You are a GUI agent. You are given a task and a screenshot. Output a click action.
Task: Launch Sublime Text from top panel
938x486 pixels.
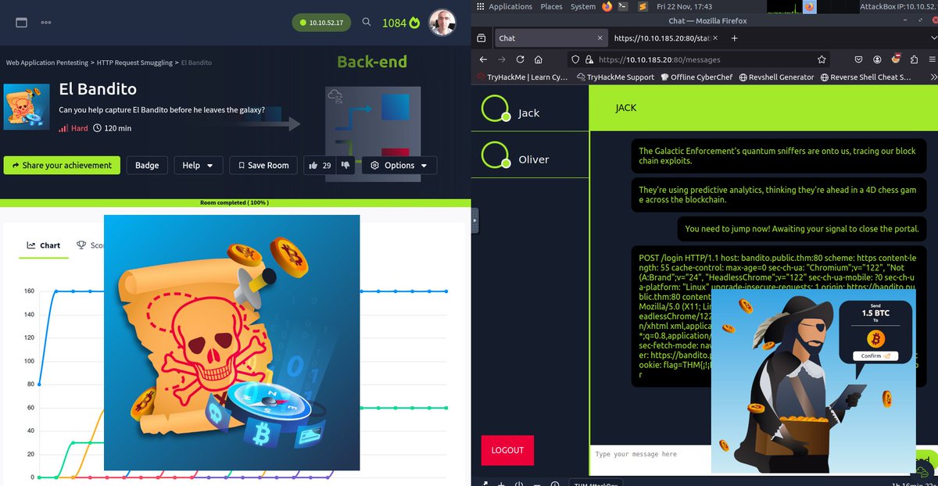(643, 6)
